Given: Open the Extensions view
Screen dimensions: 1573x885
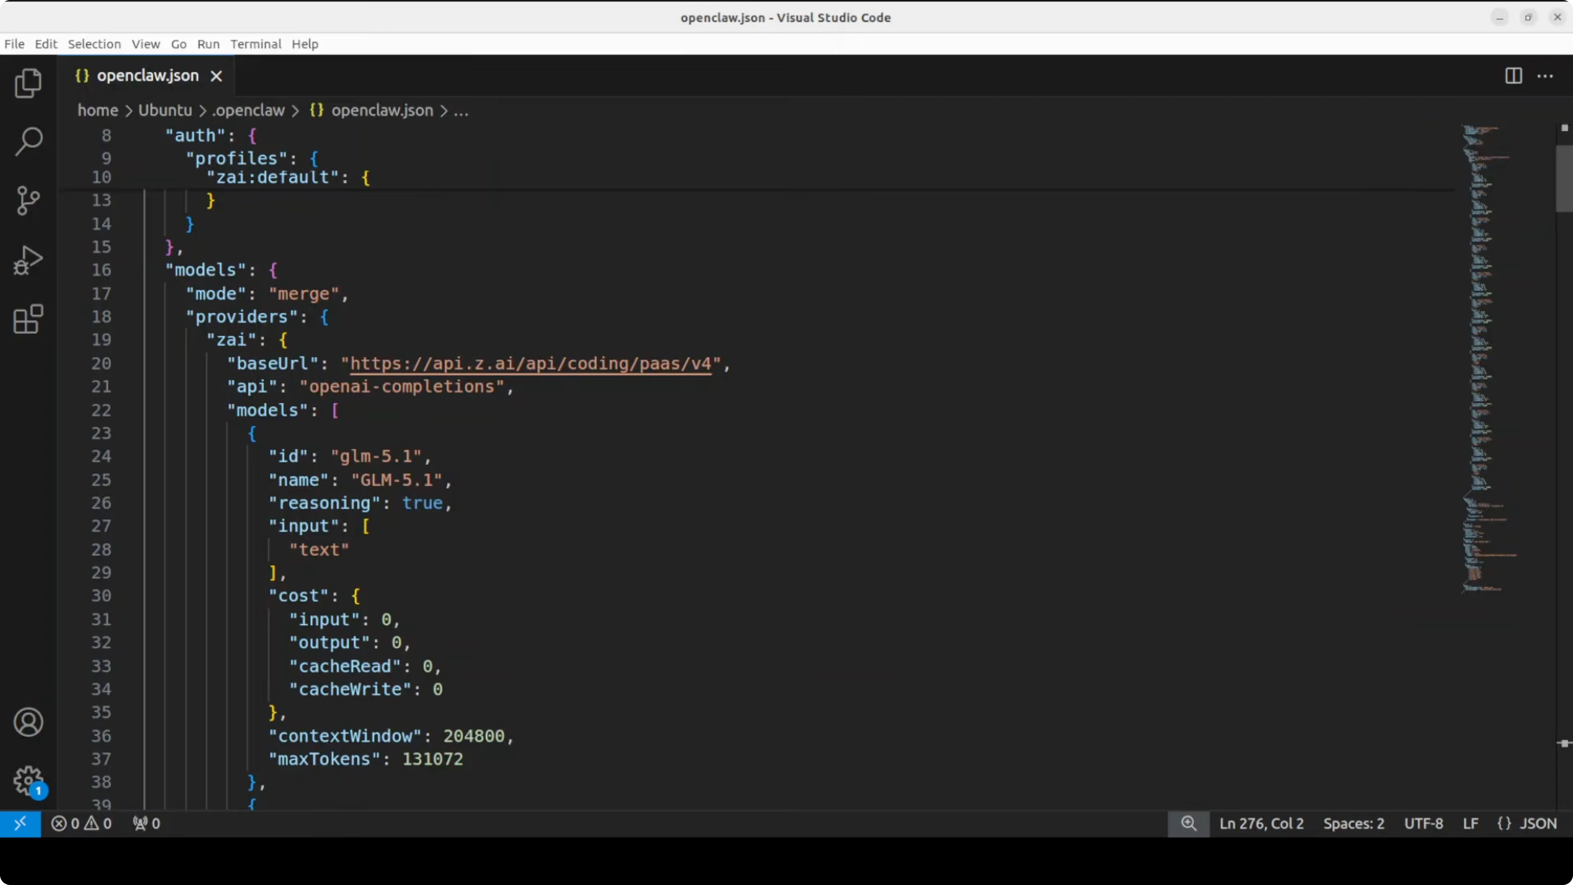Looking at the screenshot, I should click(27, 319).
